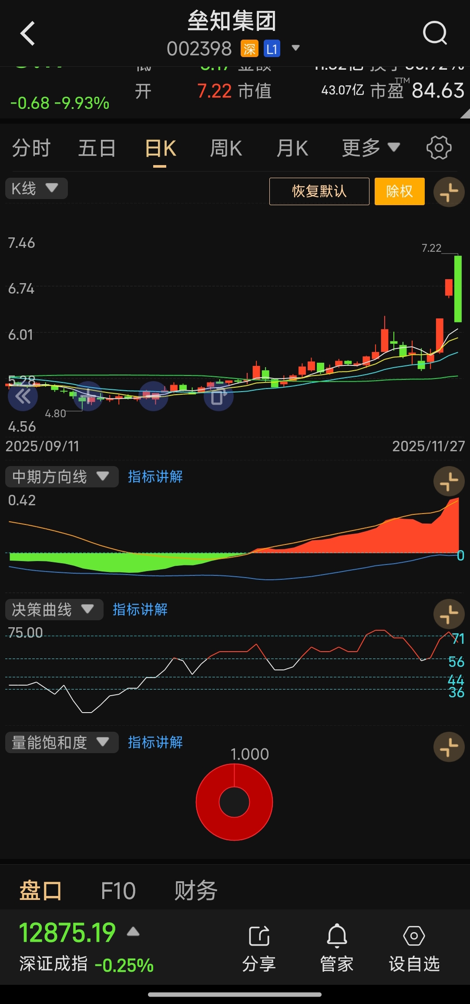The width and height of the screenshot is (470, 1004).
Task: Switch to the 五日 chart tab
Action: pyautogui.click(x=97, y=148)
